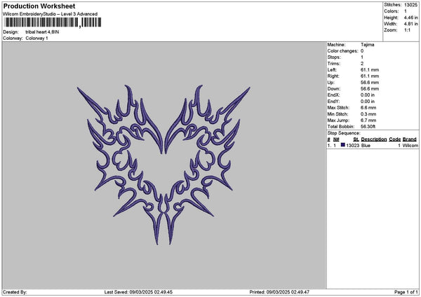Click the Stop Sequence heading

click(344, 132)
